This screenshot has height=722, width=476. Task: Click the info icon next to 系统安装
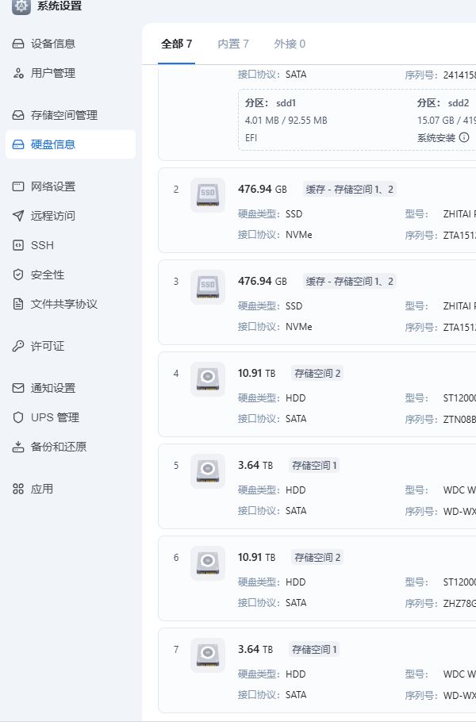point(464,137)
